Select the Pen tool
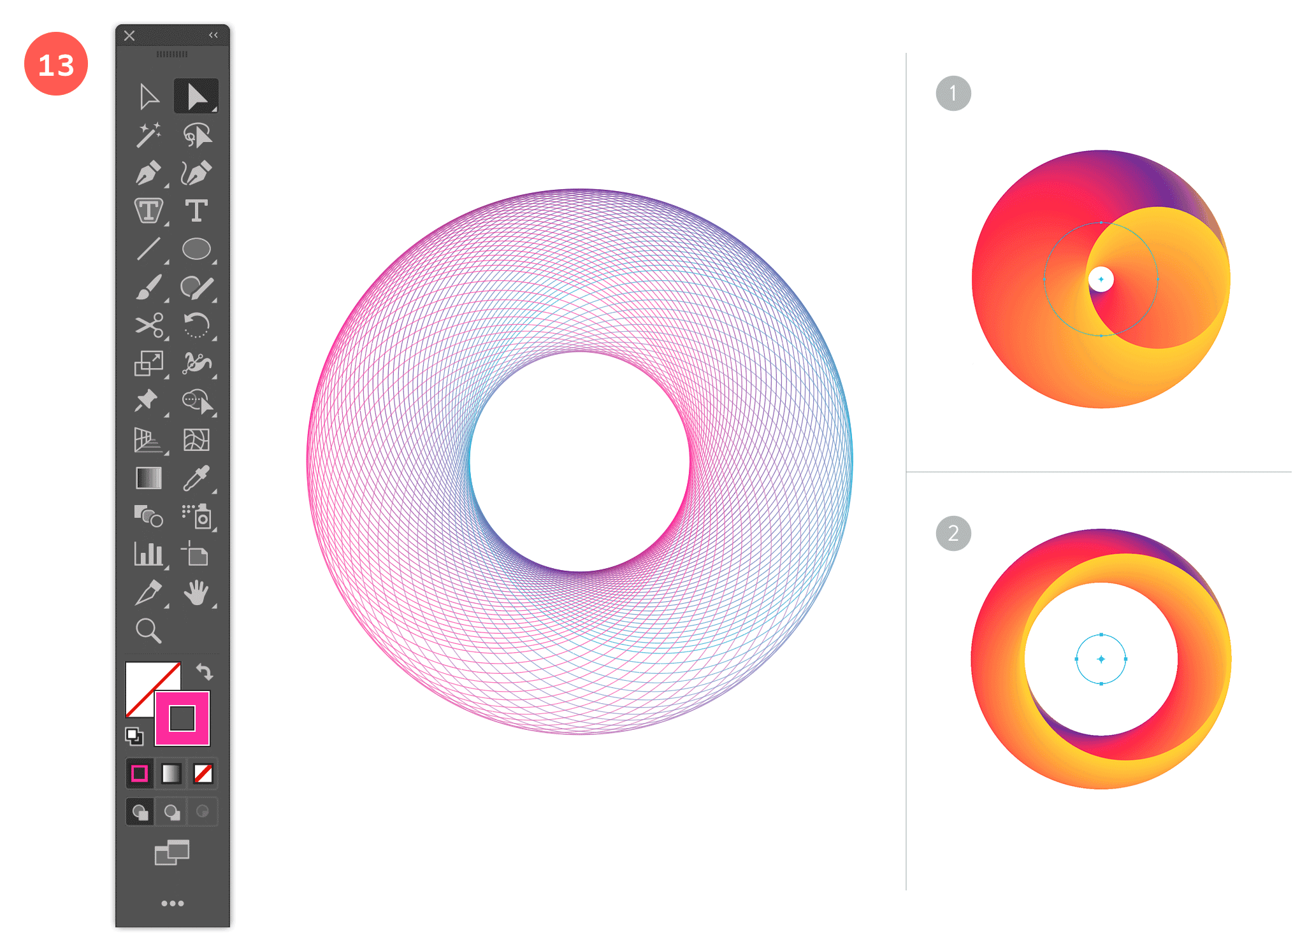Screen dimensions: 1300x949 pyautogui.click(x=148, y=173)
